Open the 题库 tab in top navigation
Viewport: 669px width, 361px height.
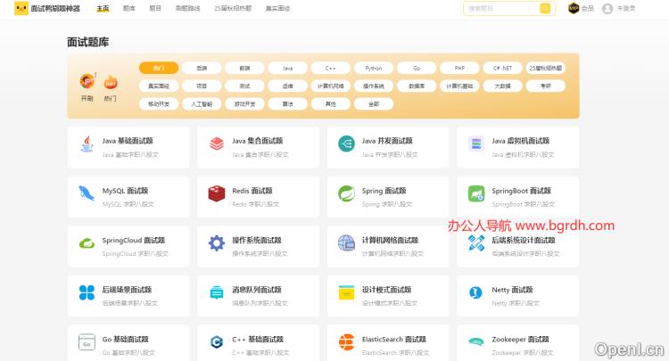(x=129, y=8)
